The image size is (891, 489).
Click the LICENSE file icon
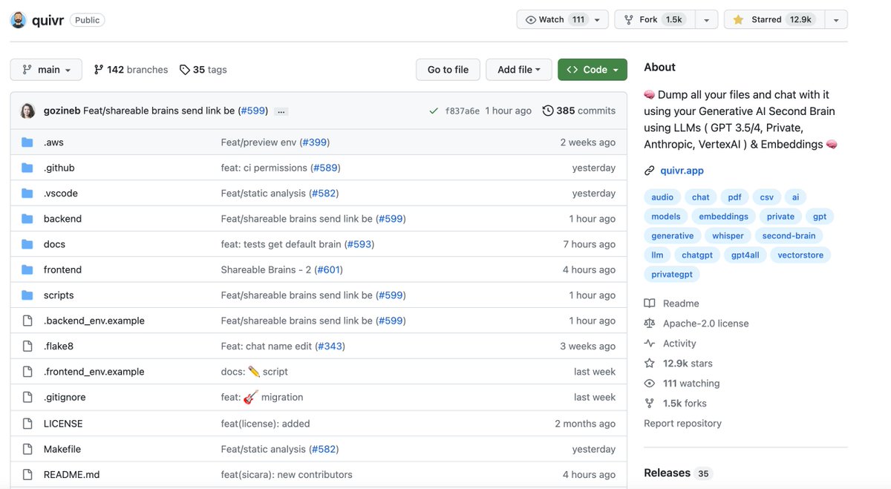click(x=27, y=424)
